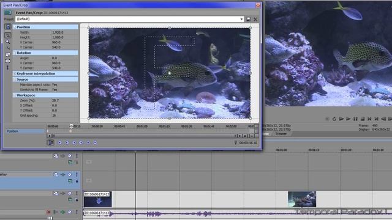Image resolution: width=392 pixels, height=220 pixels.
Task: Click Stretch to fill frame value Yes
Action: tap(55, 90)
